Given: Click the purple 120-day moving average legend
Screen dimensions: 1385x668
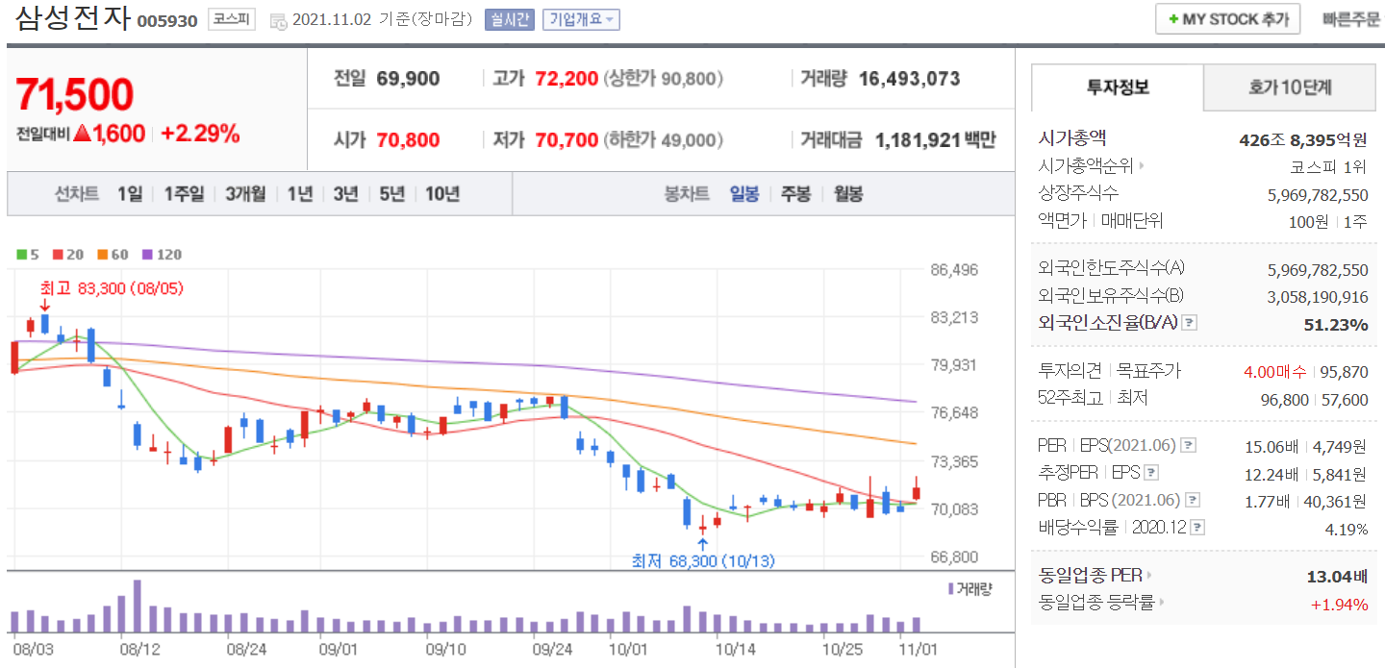Looking at the screenshot, I should [x=161, y=255].
